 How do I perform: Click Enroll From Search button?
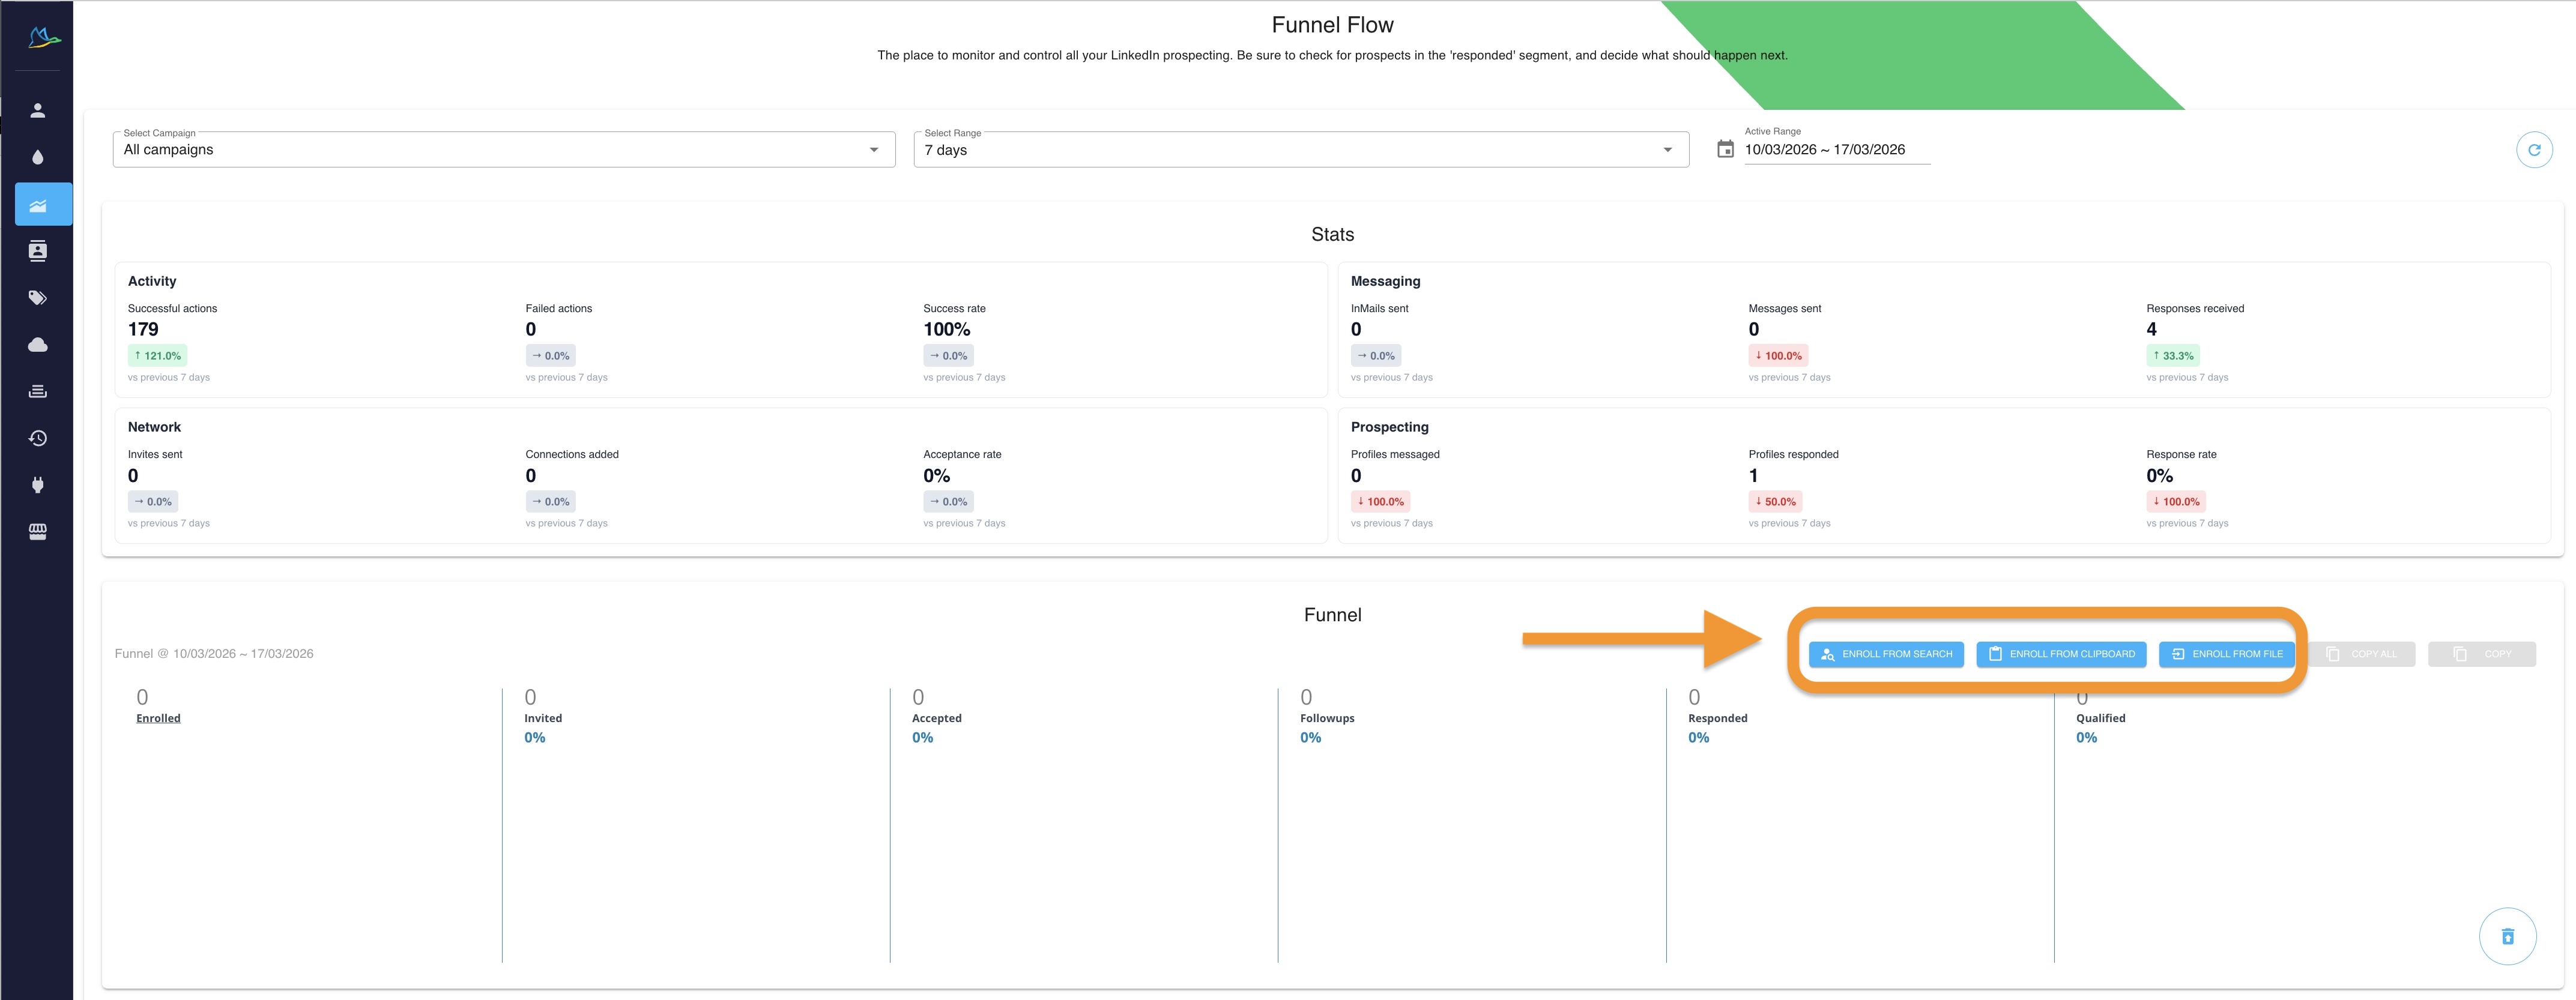click(x=1885, y=654)
